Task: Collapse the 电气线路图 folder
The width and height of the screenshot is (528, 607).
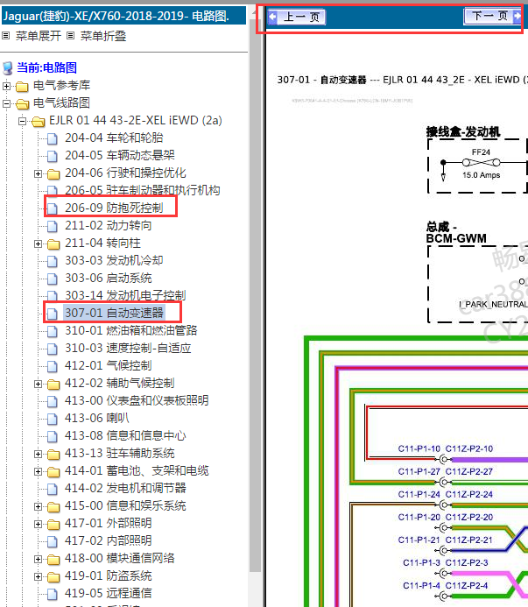Action: pyautogui.click(x=6, y=103)
